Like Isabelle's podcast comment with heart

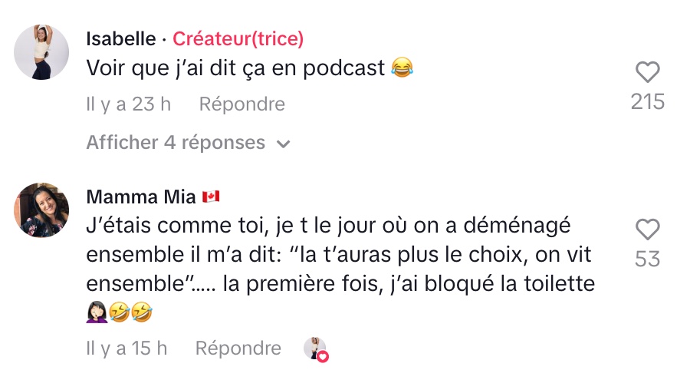(647, 72)
